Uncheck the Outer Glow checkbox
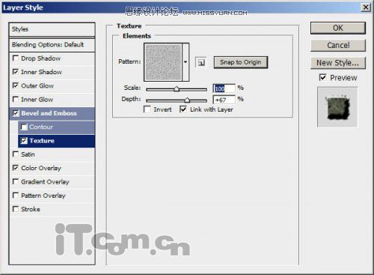This screenshot has height=275, width=374. [x=16, y=85]
